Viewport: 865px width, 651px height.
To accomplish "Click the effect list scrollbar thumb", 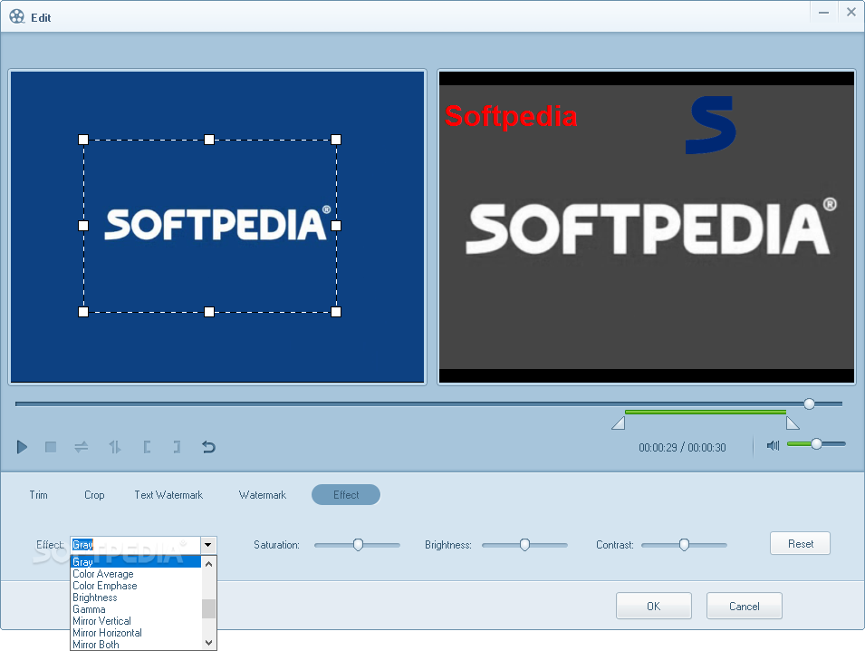I will 208,609.
